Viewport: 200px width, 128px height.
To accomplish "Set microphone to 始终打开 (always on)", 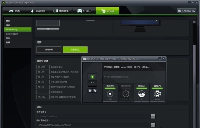I will coord(49,49).
